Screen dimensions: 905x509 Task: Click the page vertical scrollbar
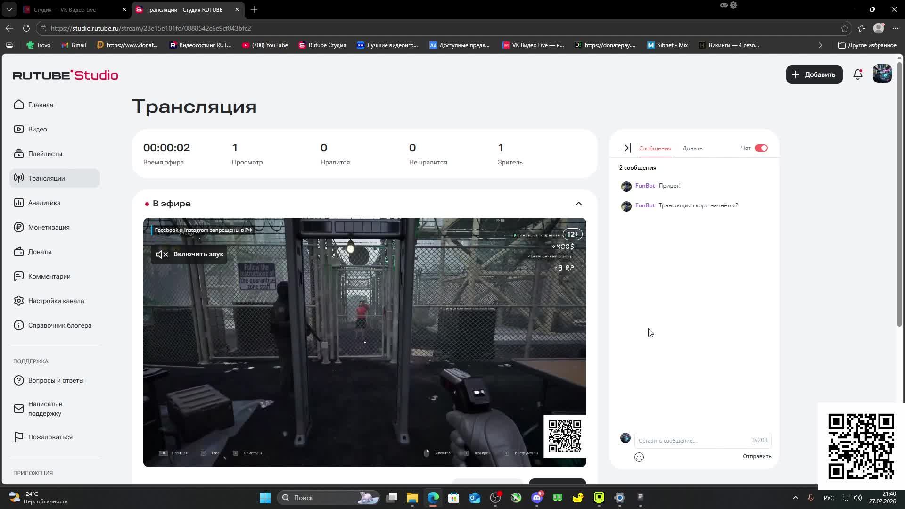pos(899,193)
